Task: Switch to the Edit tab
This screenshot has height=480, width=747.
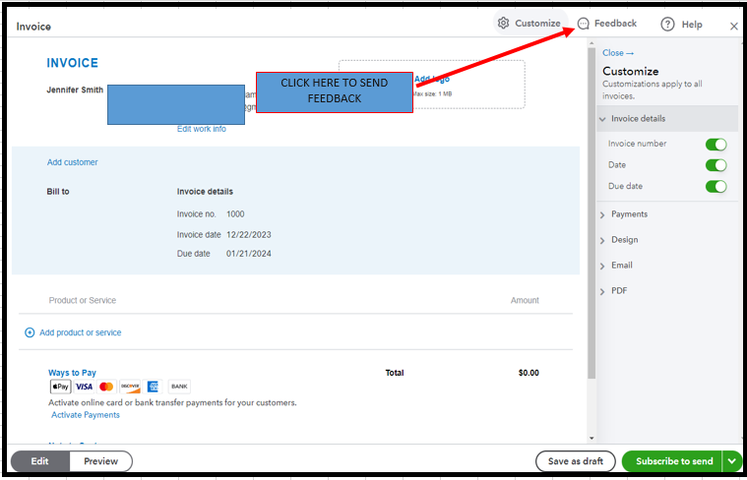Action: (40, 461)
